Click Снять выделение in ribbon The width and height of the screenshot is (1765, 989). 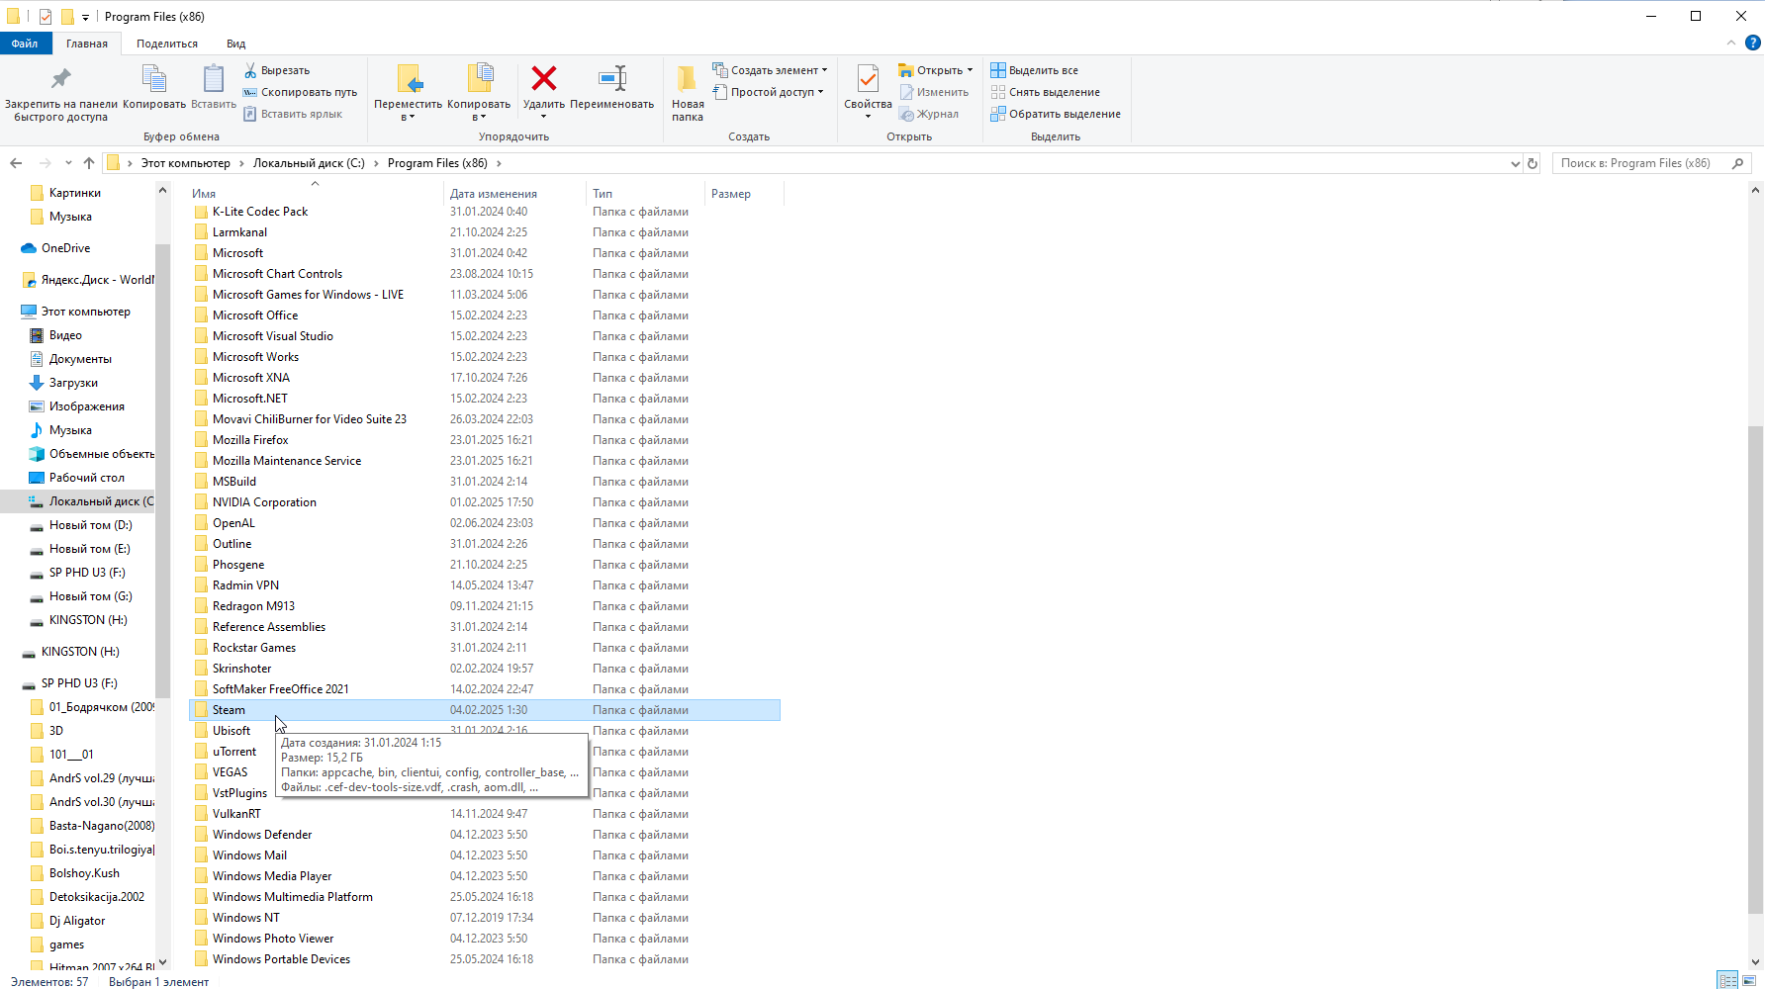tap(1045, 92)
